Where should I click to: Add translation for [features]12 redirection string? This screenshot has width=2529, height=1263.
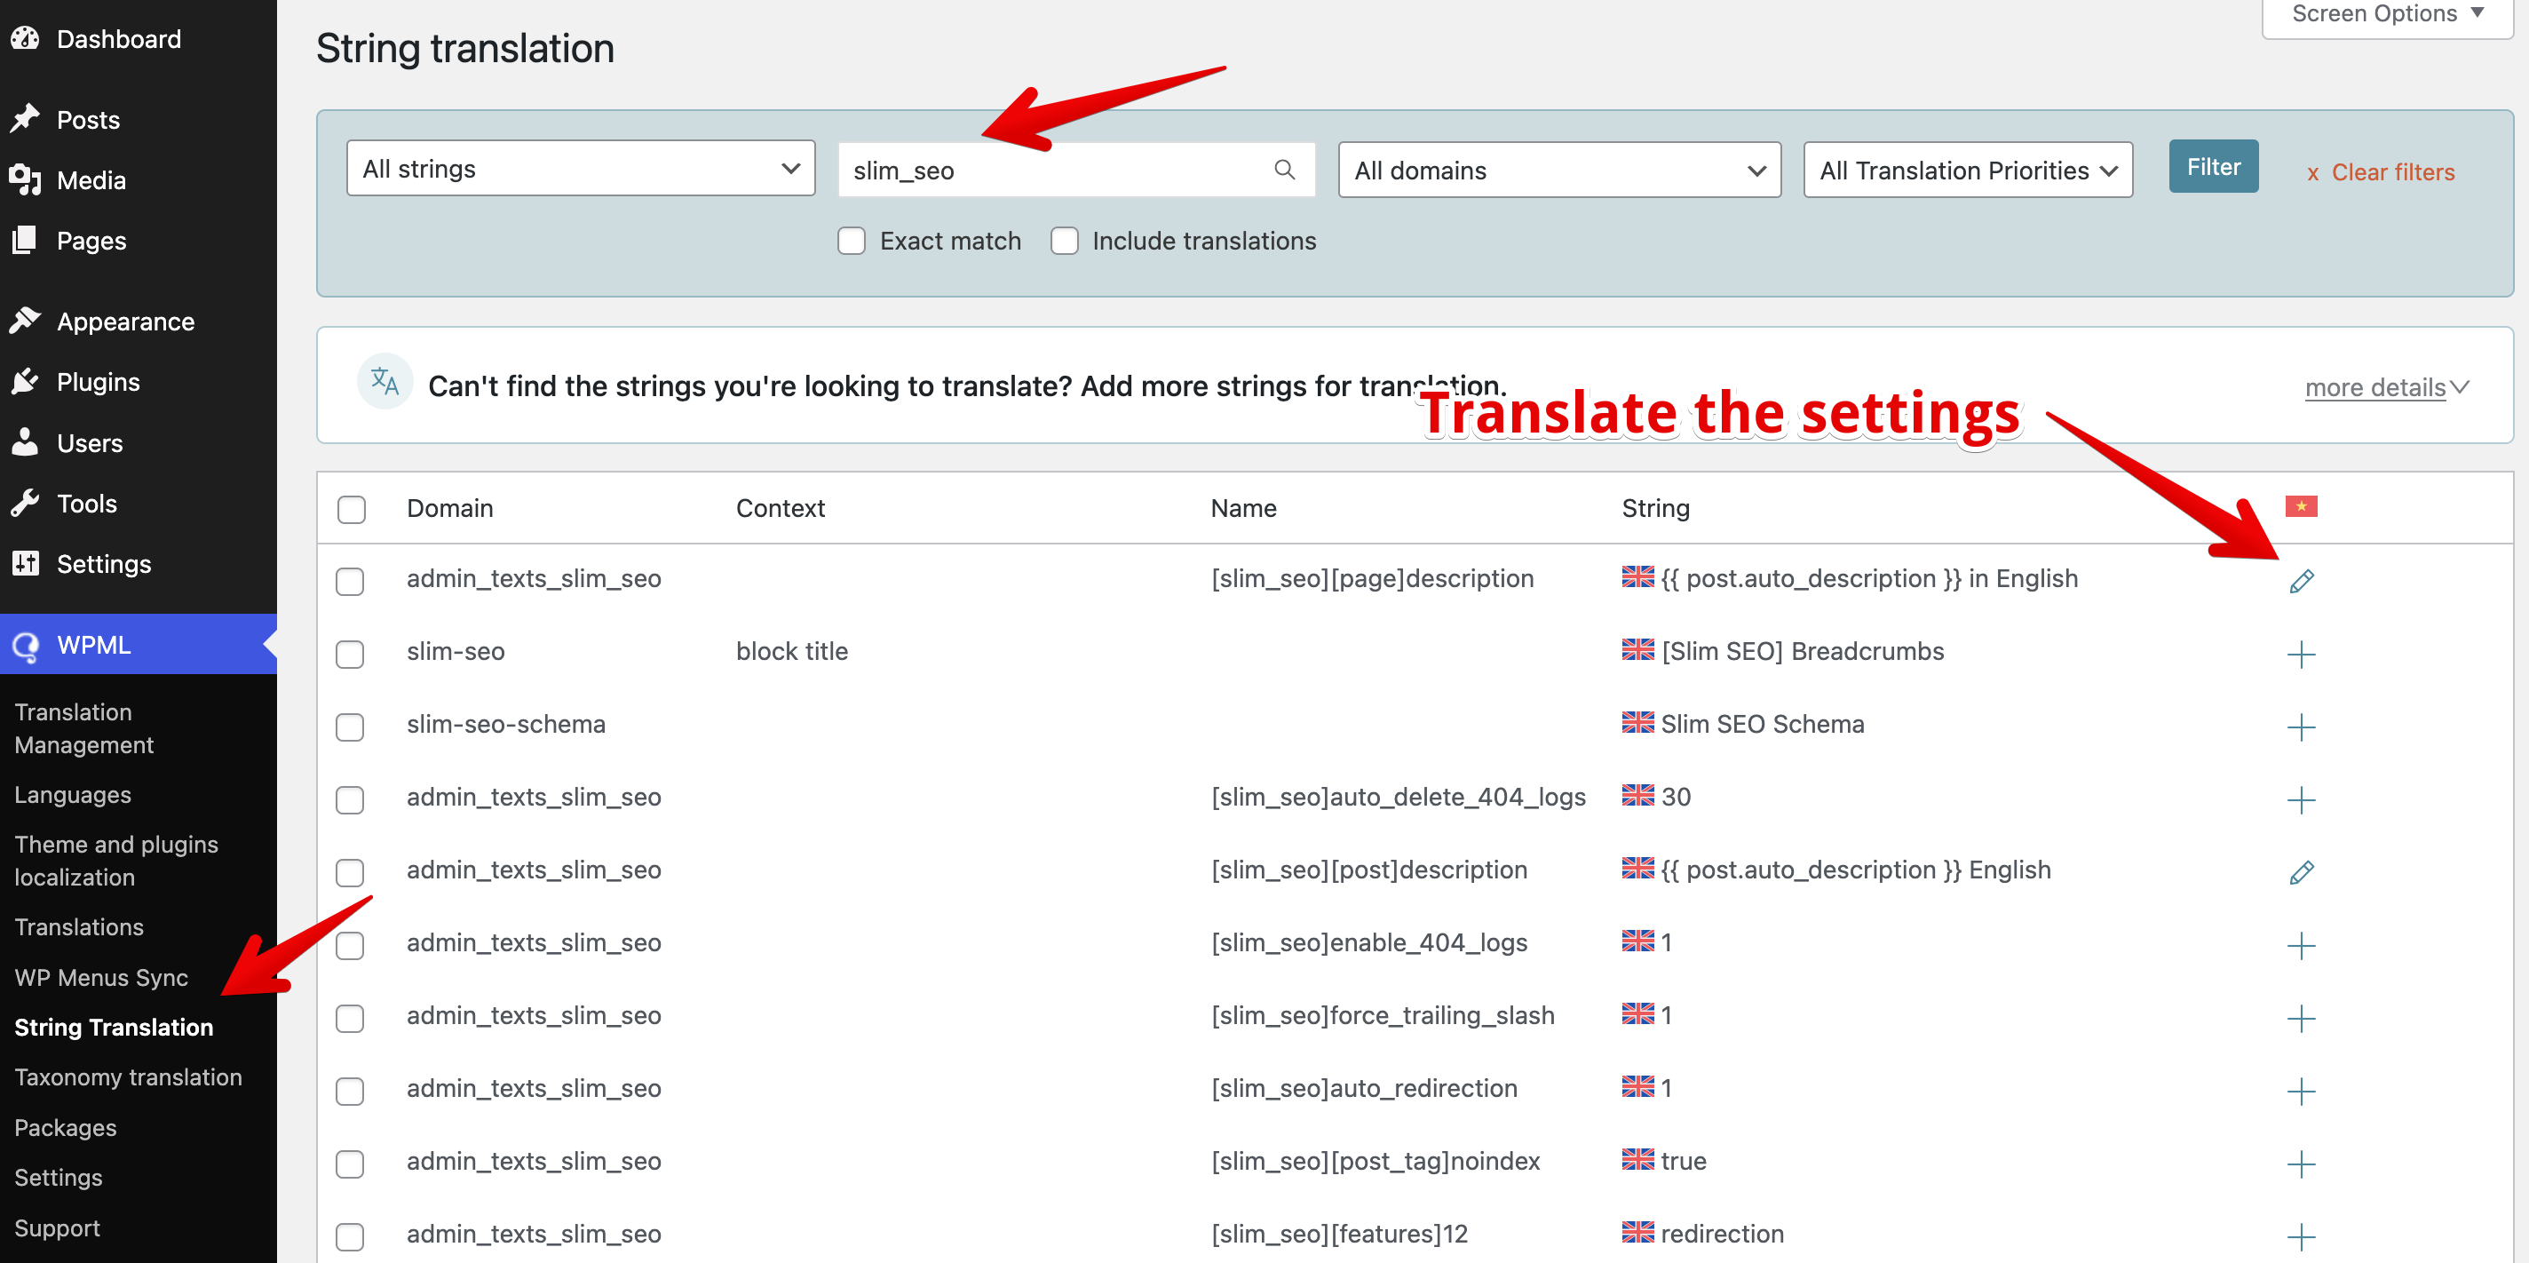[2302, 1235]
